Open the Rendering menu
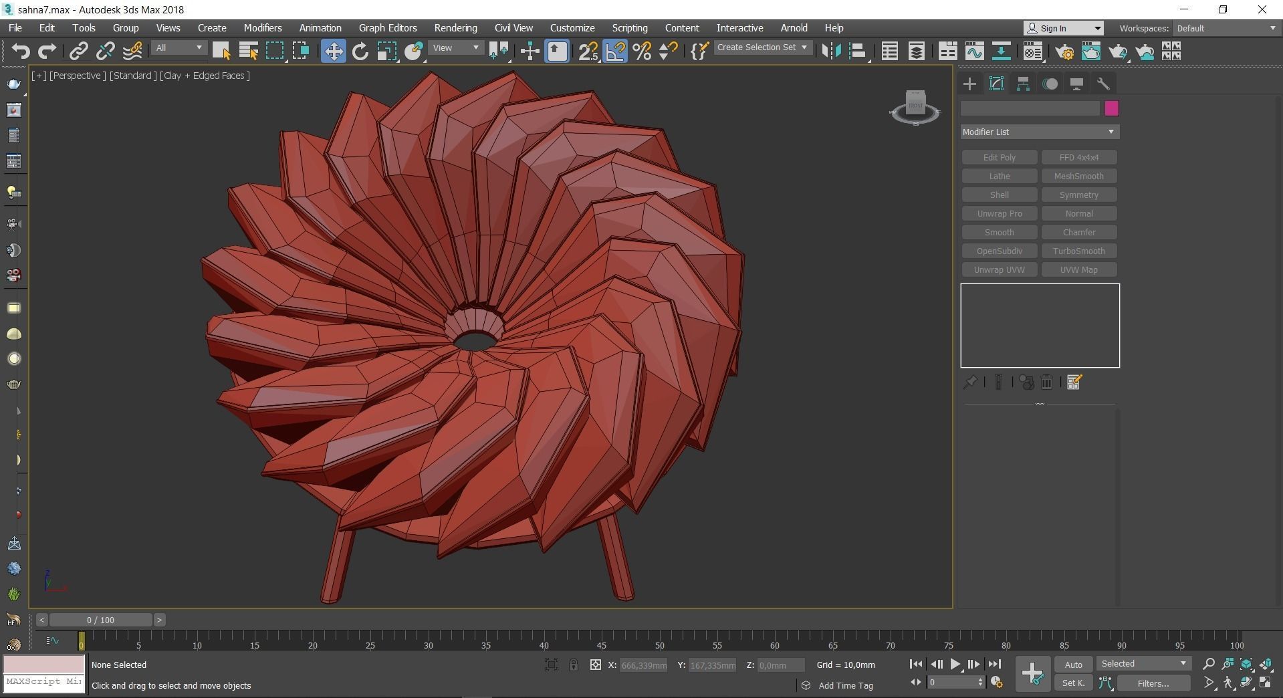Image resolution: width=1283 pixels, height=698 pixels. 455,28
